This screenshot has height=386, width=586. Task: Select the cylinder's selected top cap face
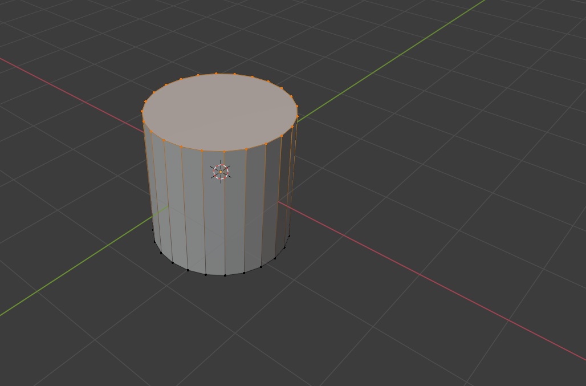(x=220, y=112)
